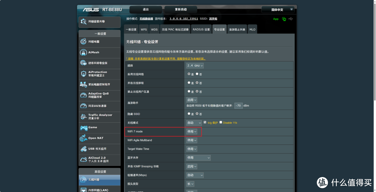Viewport: 376px width, 192px height.
Task: Click the ASUS logo
Action: (91, 10)
